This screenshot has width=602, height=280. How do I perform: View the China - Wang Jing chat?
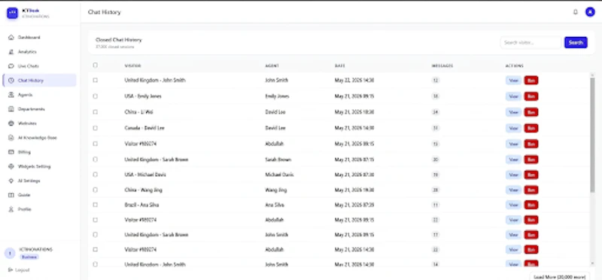513,190
